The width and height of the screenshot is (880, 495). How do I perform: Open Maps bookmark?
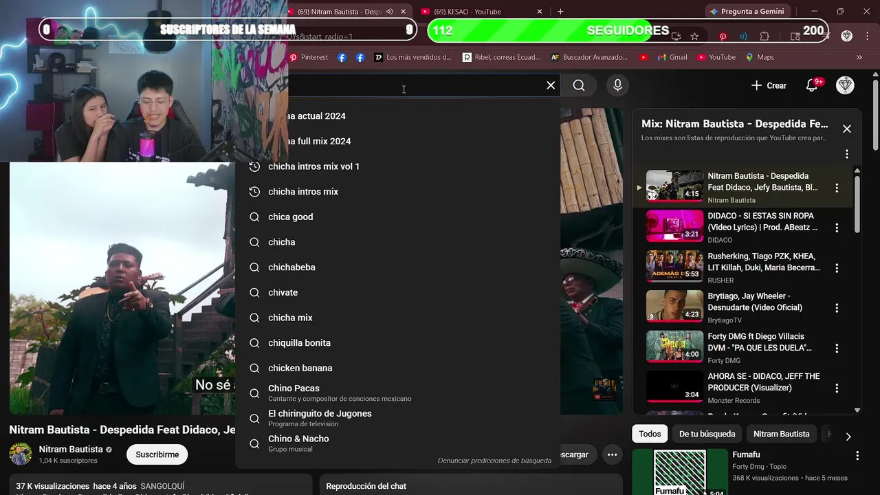(760, 57)
